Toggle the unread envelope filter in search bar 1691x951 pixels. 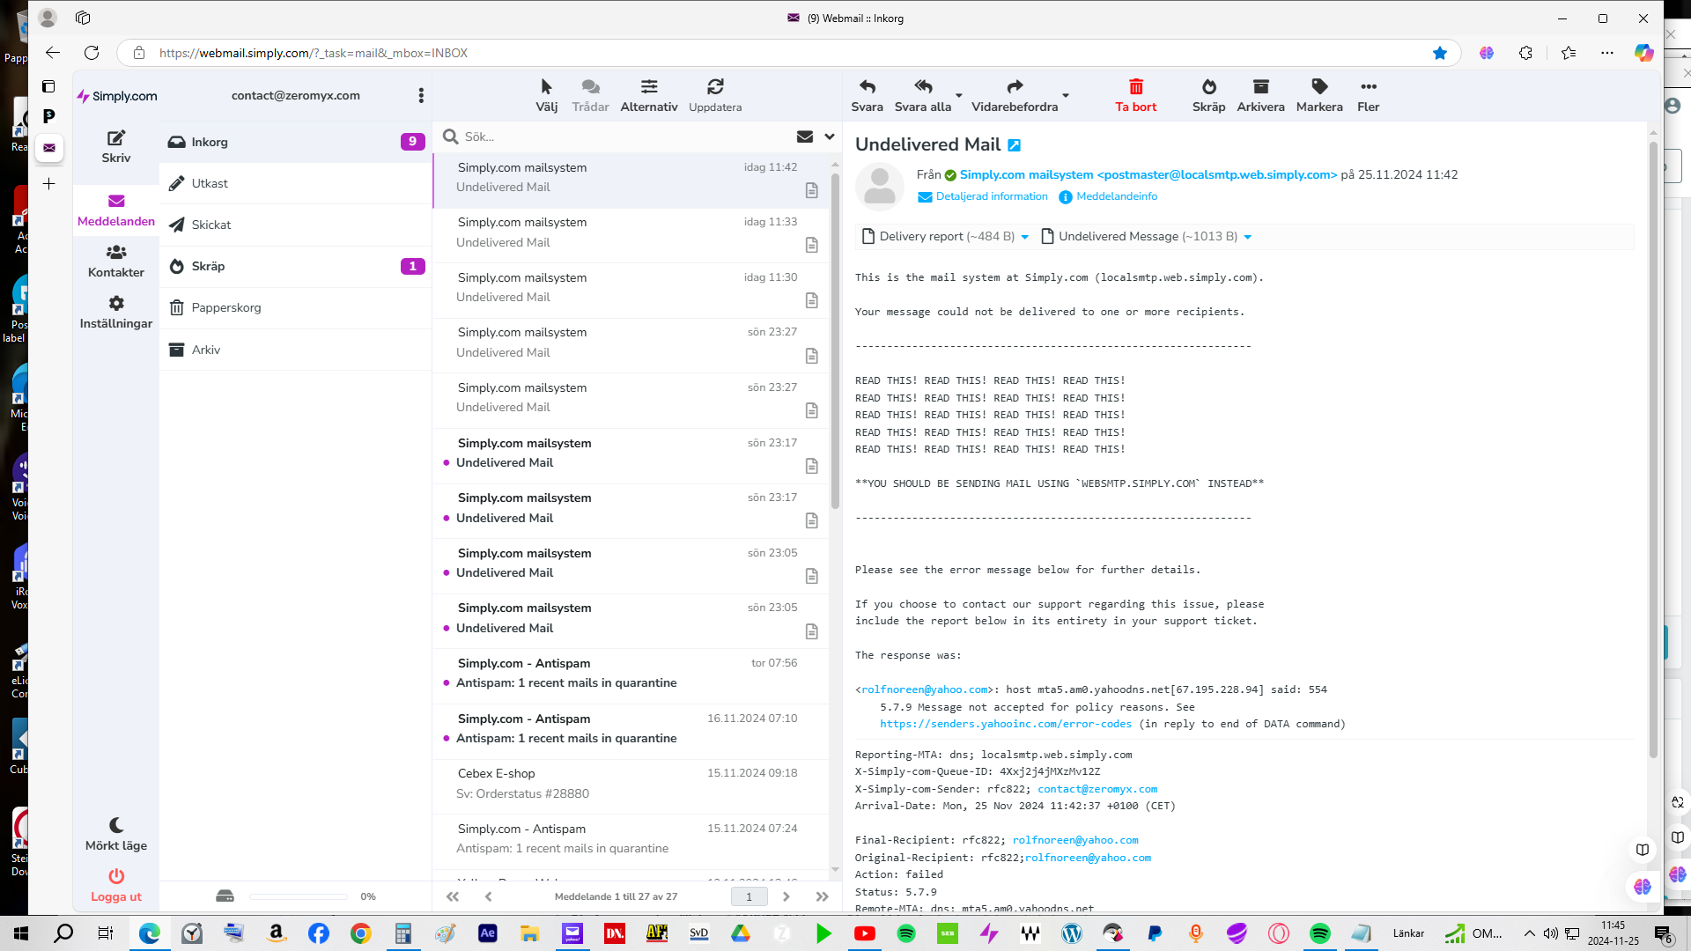tap(804, 136)
